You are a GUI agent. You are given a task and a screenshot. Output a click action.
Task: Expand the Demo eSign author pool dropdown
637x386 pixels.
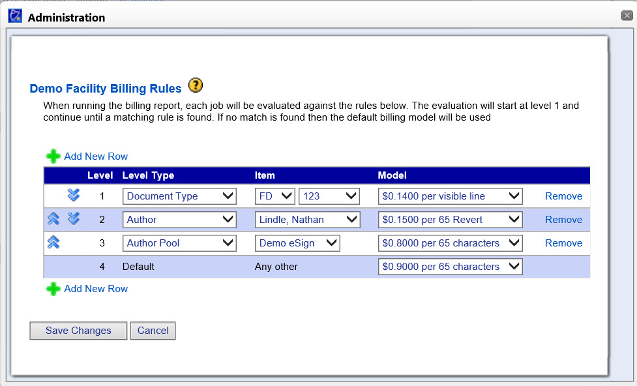point(297,243)
